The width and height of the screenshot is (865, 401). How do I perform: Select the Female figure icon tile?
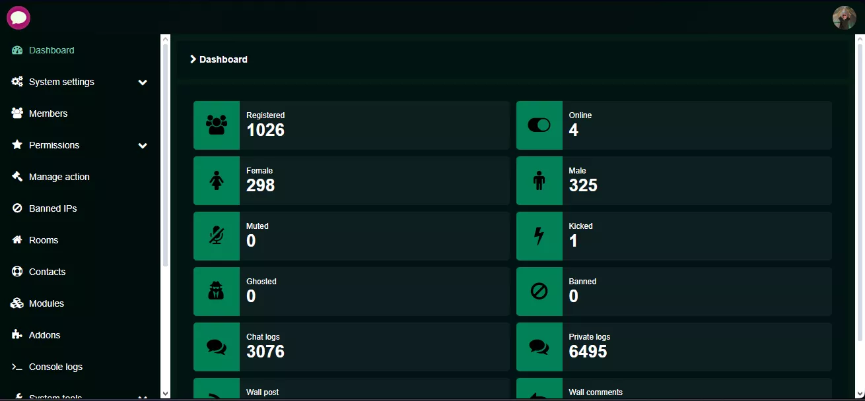[x=217, y=181]
